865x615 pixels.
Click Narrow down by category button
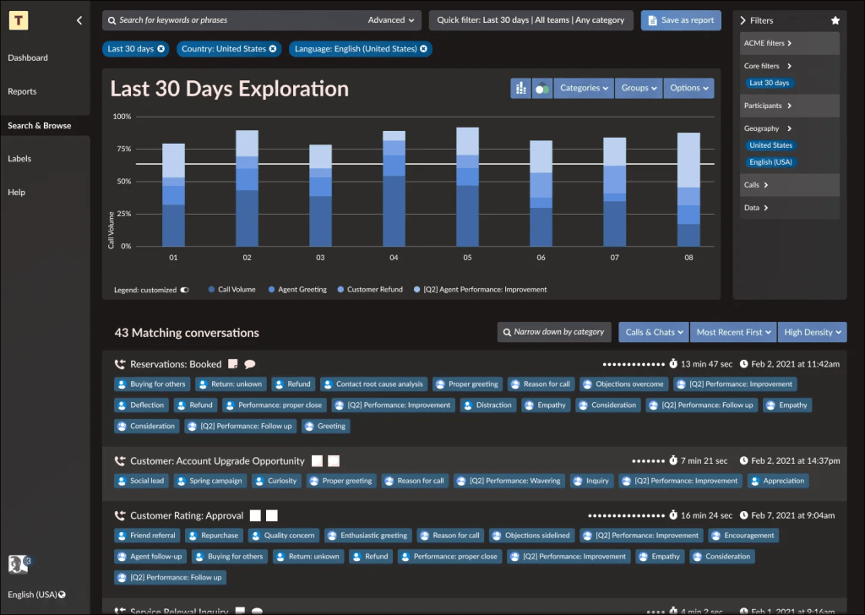pos(552,332)
